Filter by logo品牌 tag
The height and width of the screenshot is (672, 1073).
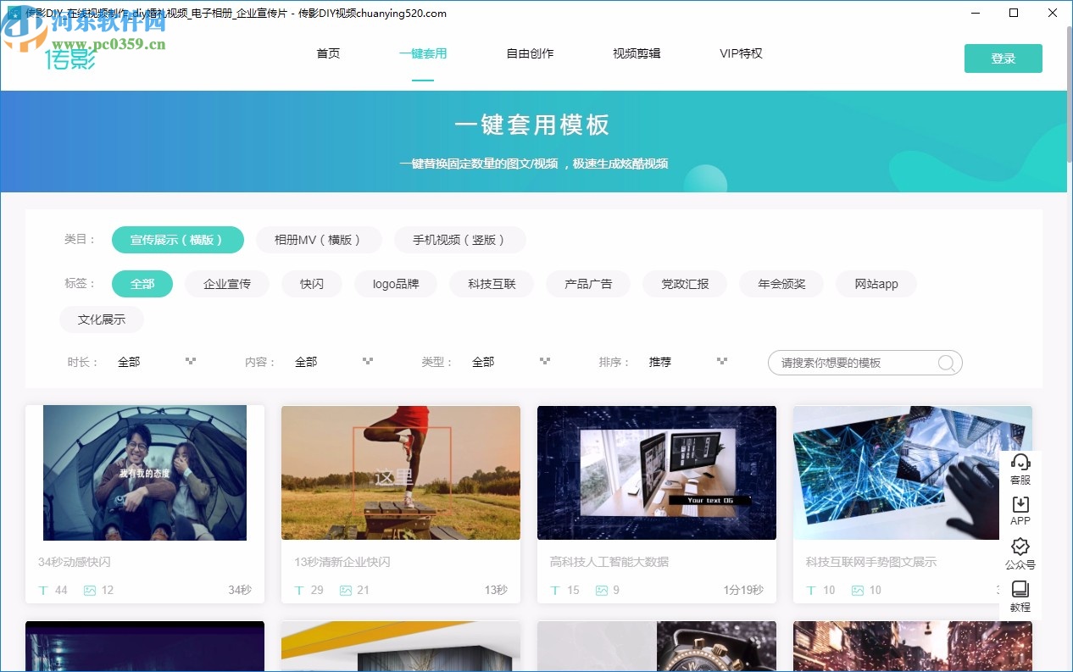[396, 284]
